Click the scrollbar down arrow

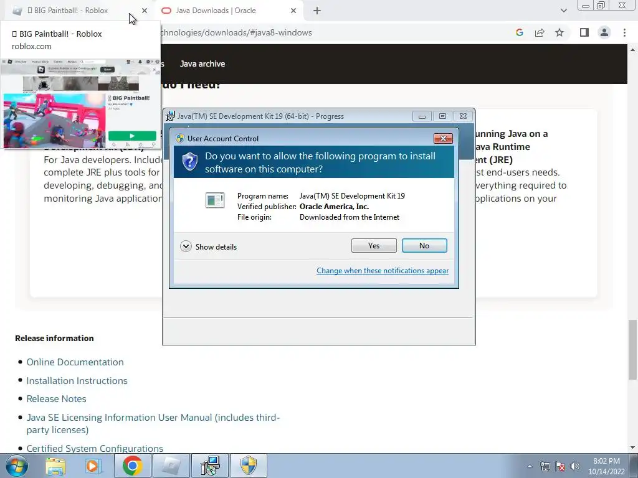click(632, 448)
